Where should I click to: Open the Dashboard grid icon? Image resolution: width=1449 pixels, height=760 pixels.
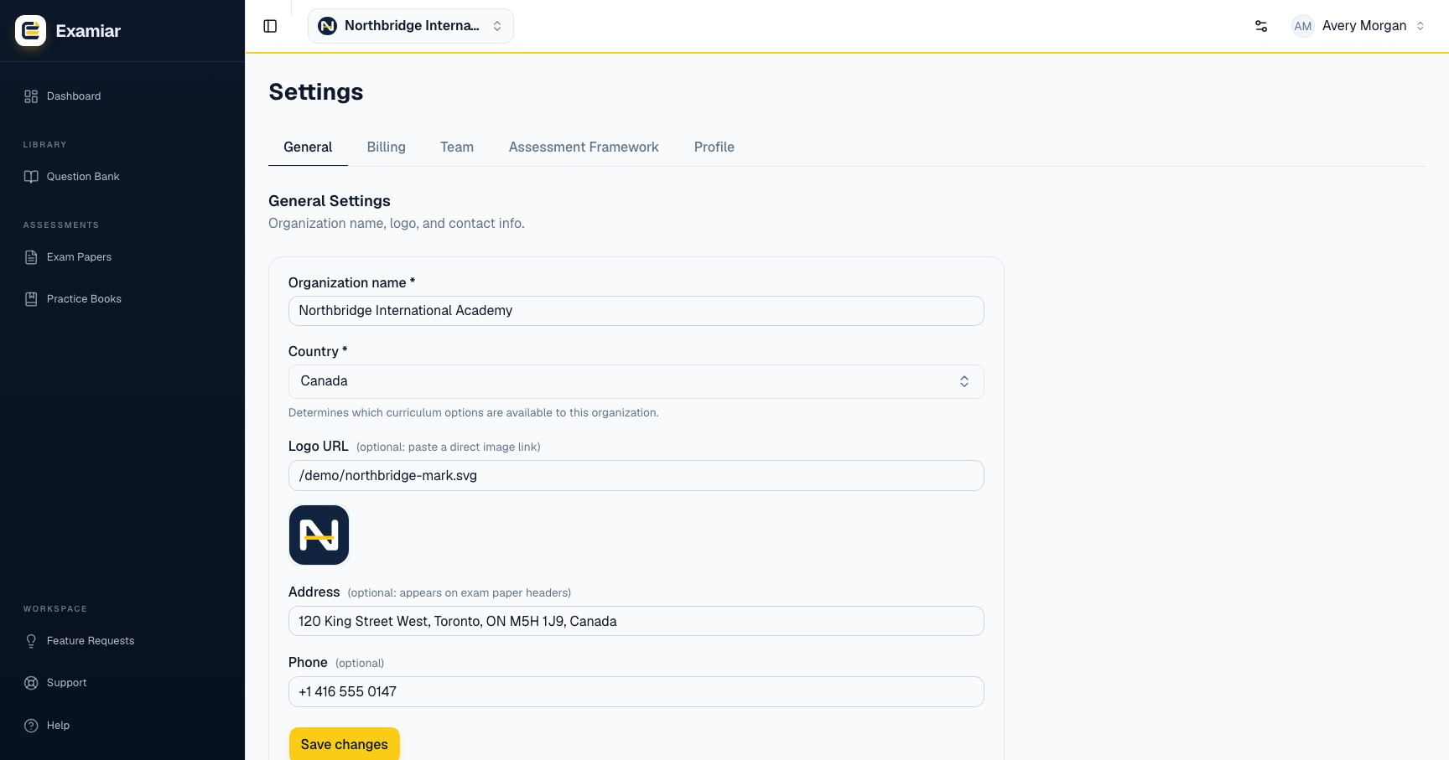tap(31, 96)
